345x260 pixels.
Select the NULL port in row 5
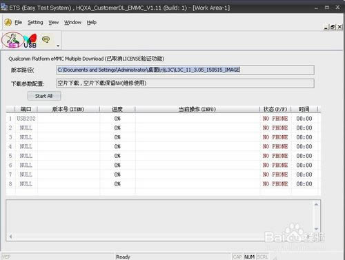click(26, 156)
